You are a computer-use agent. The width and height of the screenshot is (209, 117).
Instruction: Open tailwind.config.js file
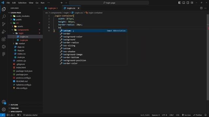click(25, 85)
